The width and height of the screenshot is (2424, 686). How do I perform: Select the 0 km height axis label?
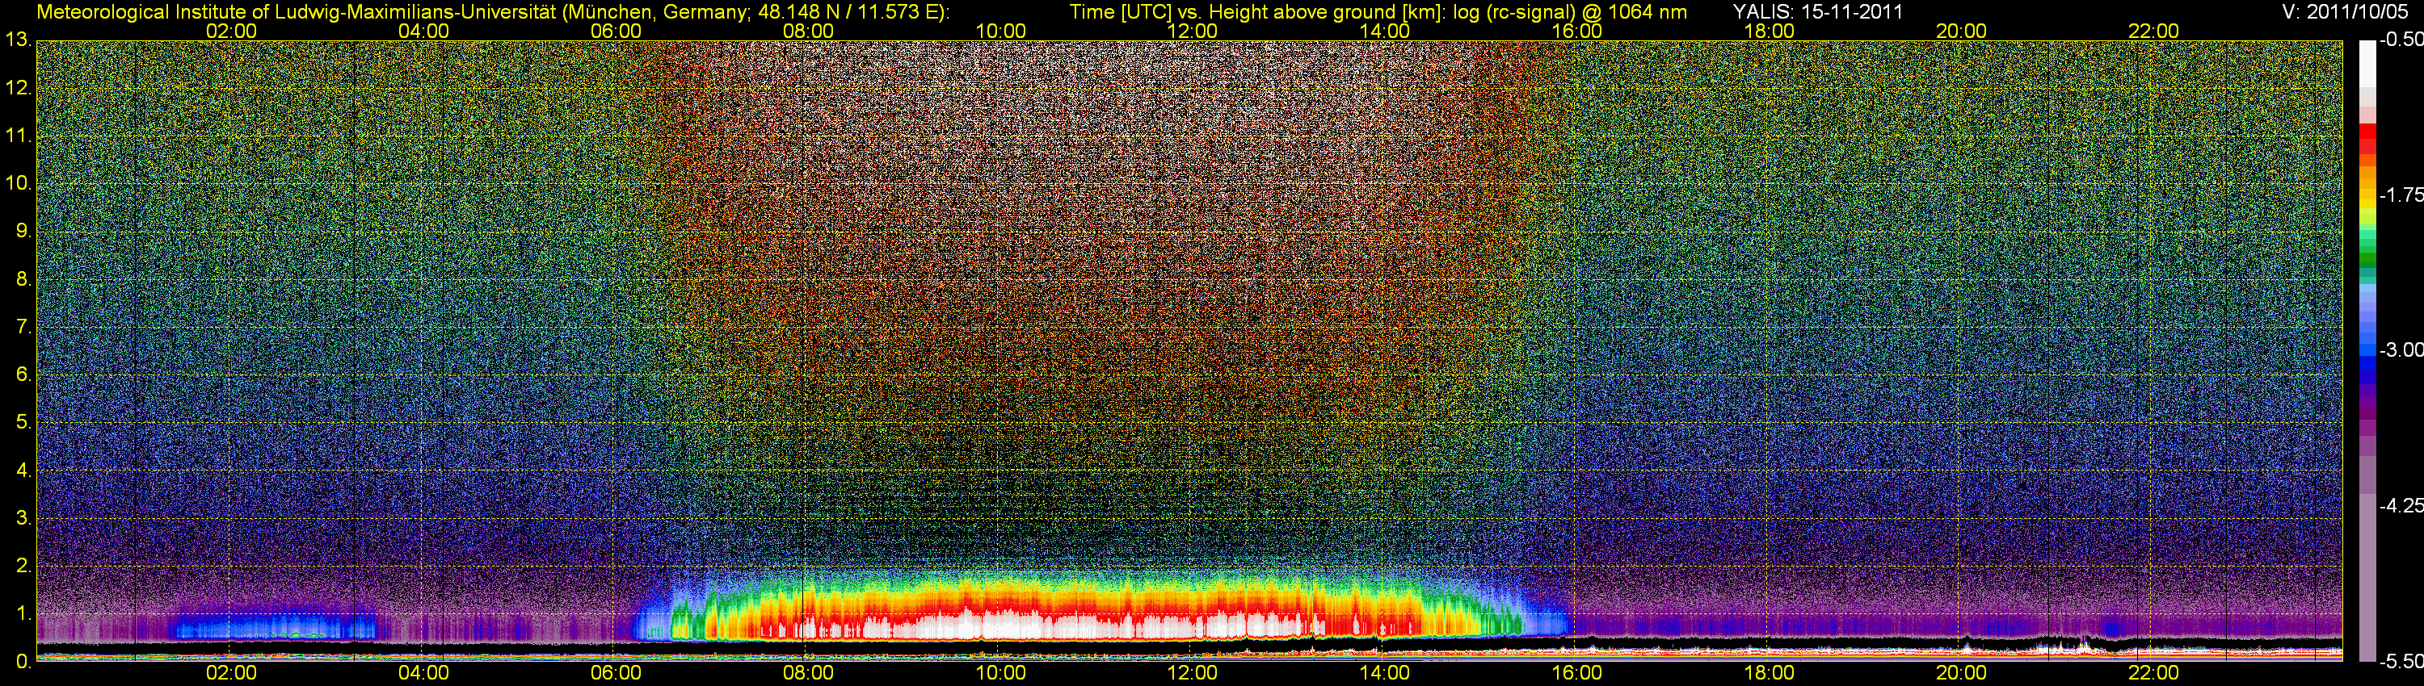point(23,662)
